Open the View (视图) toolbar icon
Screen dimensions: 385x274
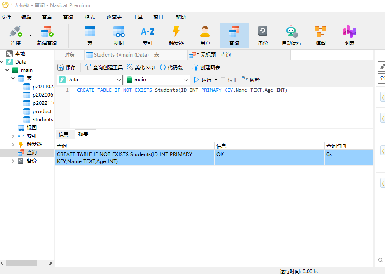pyautogui.click(x=119, y=35)
